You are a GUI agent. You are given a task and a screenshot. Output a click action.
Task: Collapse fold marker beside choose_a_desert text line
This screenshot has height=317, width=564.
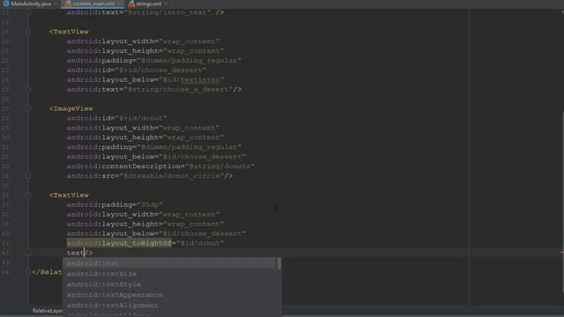pyautogui.click(x=28, y=89)
